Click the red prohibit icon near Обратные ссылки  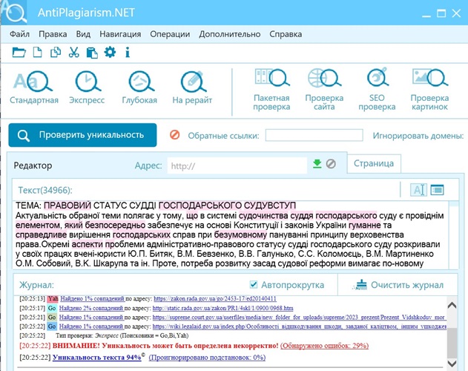click(174, 135)
